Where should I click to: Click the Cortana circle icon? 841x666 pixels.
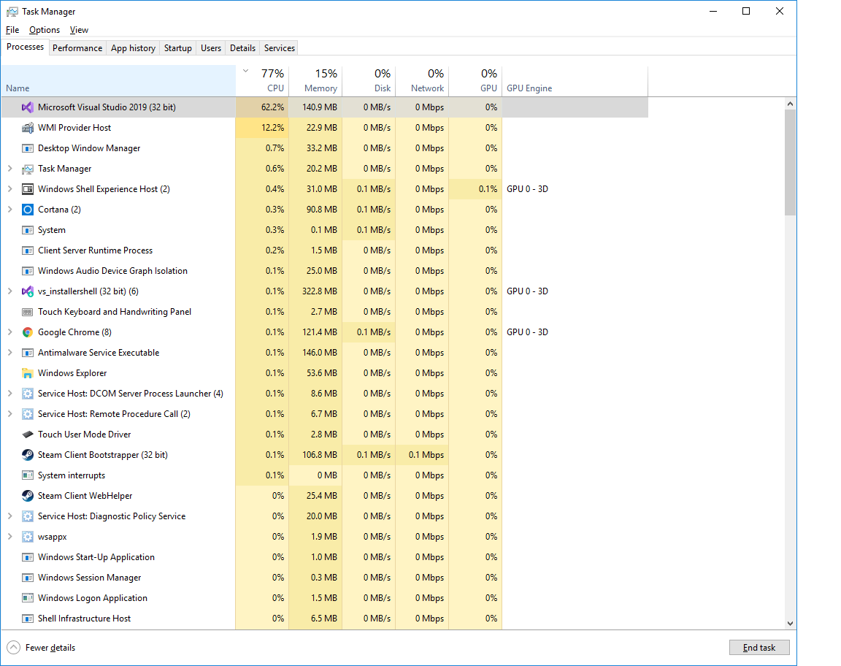27,210
